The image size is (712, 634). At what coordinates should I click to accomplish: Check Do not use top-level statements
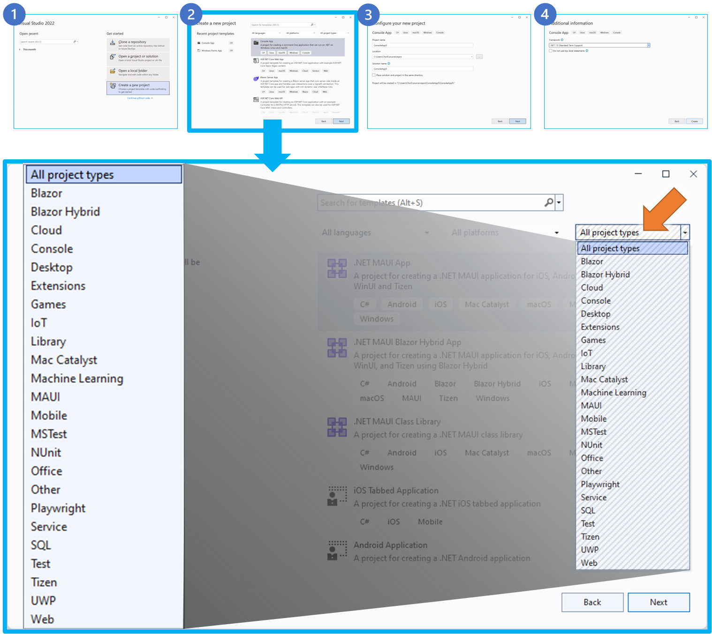click(x=551, y=51)
